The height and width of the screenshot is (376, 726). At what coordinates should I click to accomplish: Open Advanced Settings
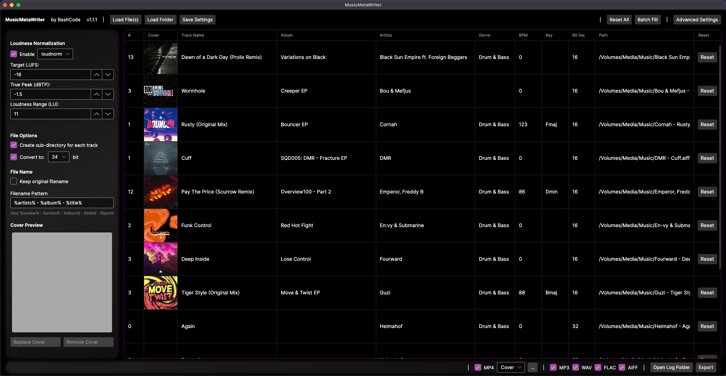697,20
